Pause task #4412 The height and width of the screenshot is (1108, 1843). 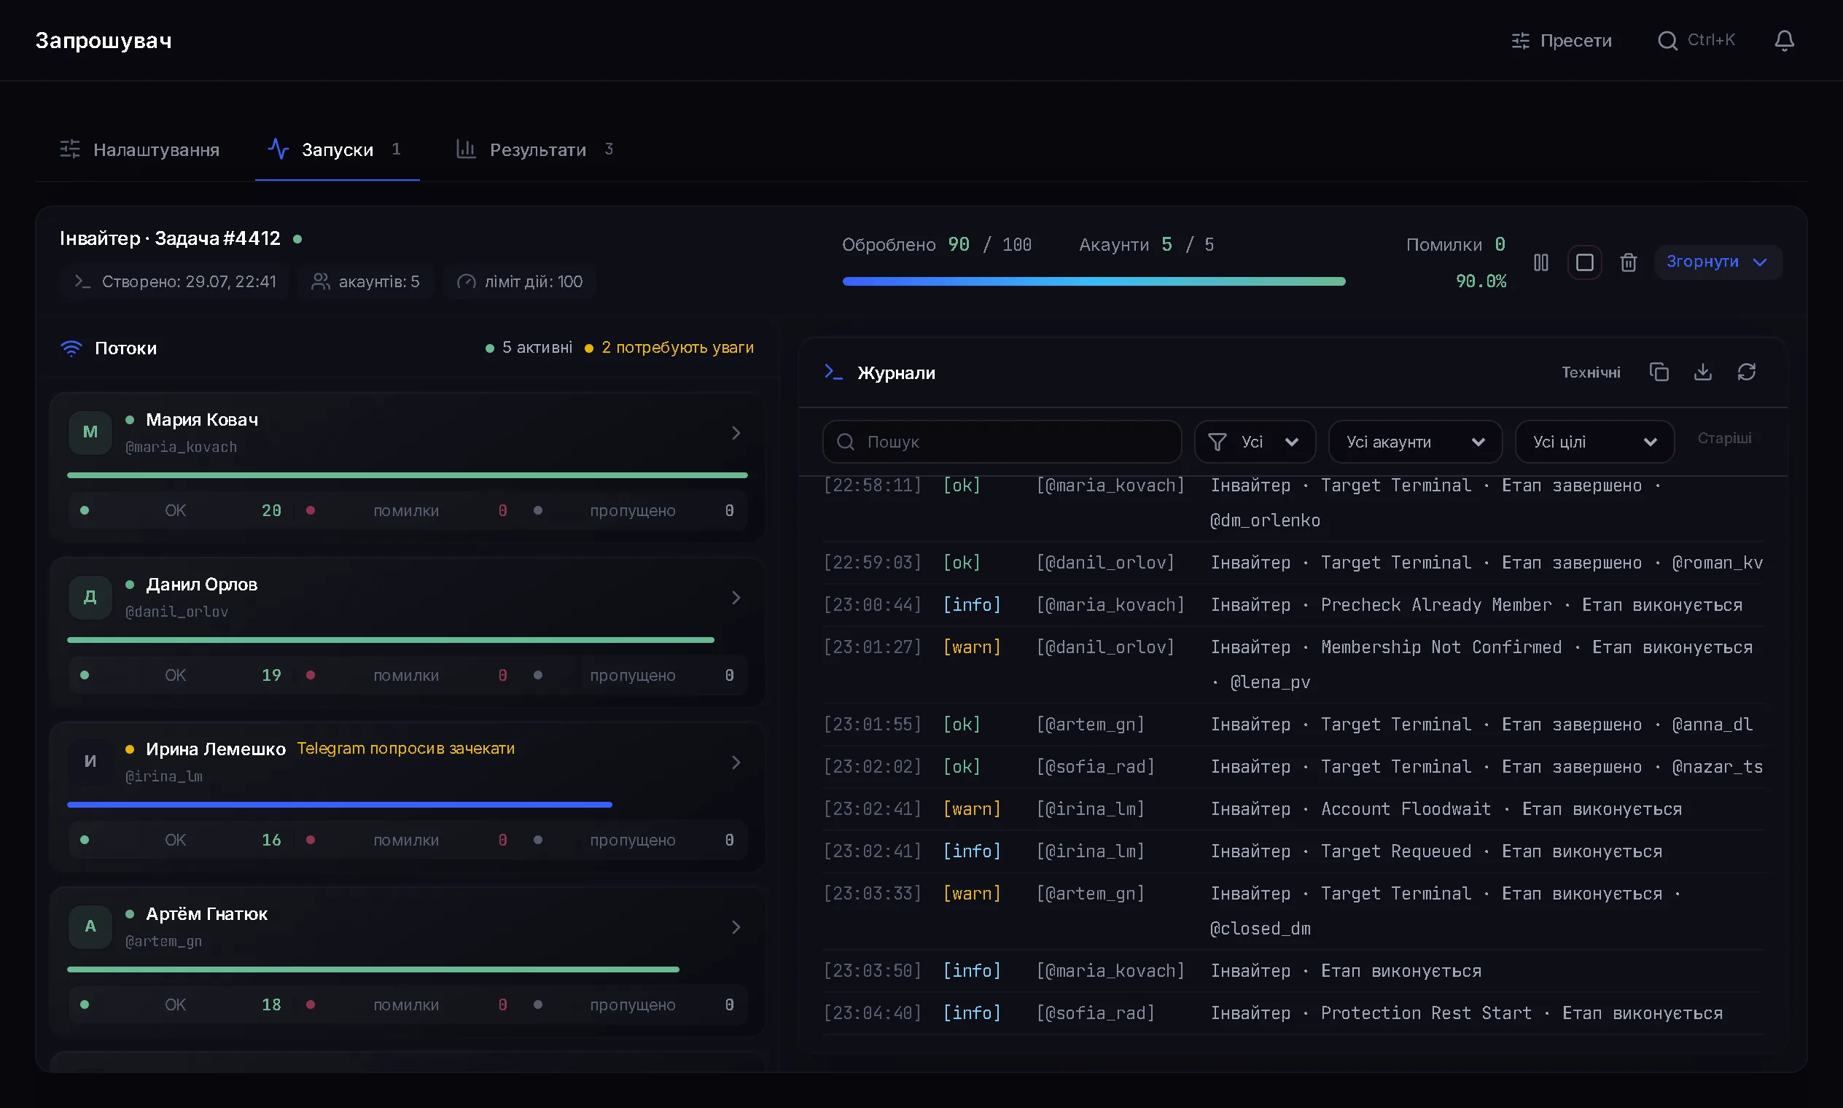tap(1540, 262)
